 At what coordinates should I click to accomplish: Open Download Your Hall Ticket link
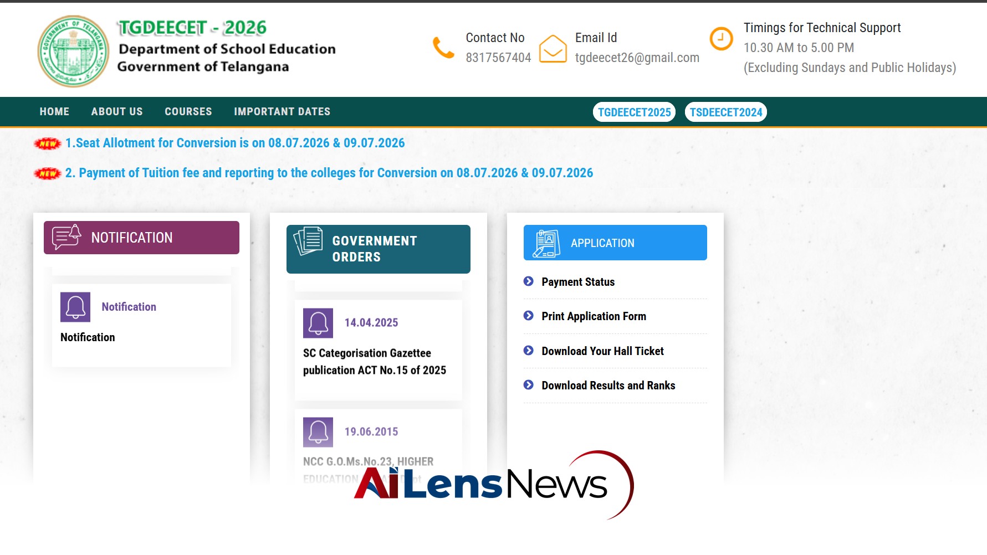click(x=602, y=351)
